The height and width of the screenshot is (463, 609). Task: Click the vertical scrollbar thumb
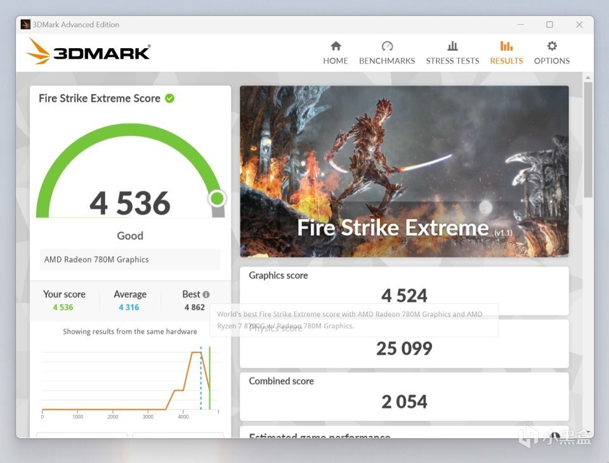(x=588, y=139)
